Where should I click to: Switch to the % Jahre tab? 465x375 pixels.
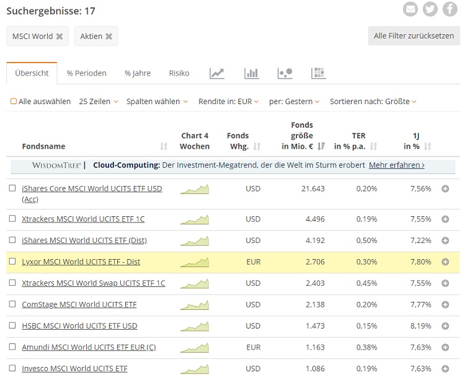[x=138, y=73]
